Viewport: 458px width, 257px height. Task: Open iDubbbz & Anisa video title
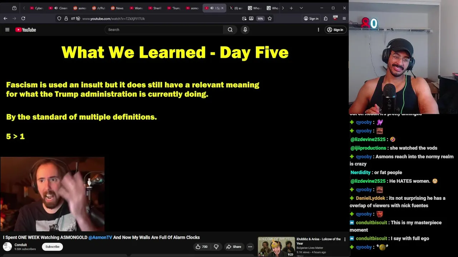tap(318, 241)
